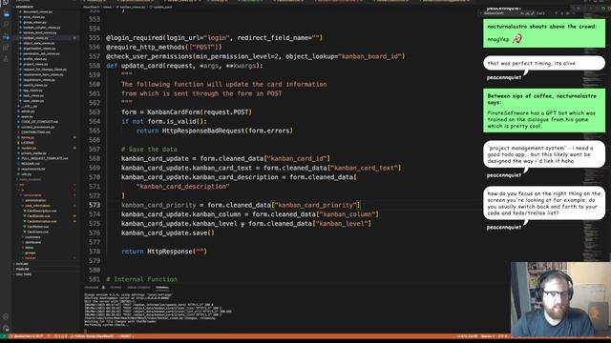Click the update_card breadcrumb
The height and width of the screenshot is (343, 611).
[161, 7]
